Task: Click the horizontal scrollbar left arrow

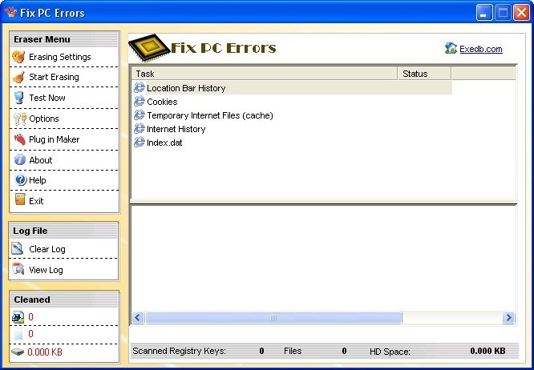Action: click(138, 318)
